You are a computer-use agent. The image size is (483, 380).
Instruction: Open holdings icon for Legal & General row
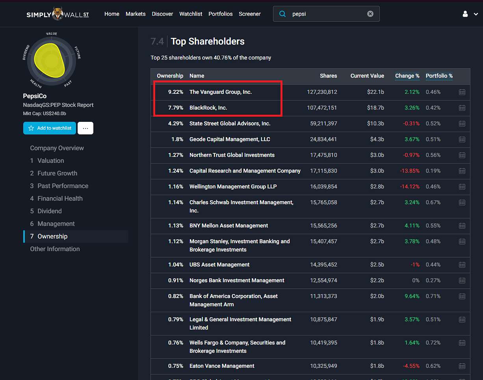(x=462, y=319)
